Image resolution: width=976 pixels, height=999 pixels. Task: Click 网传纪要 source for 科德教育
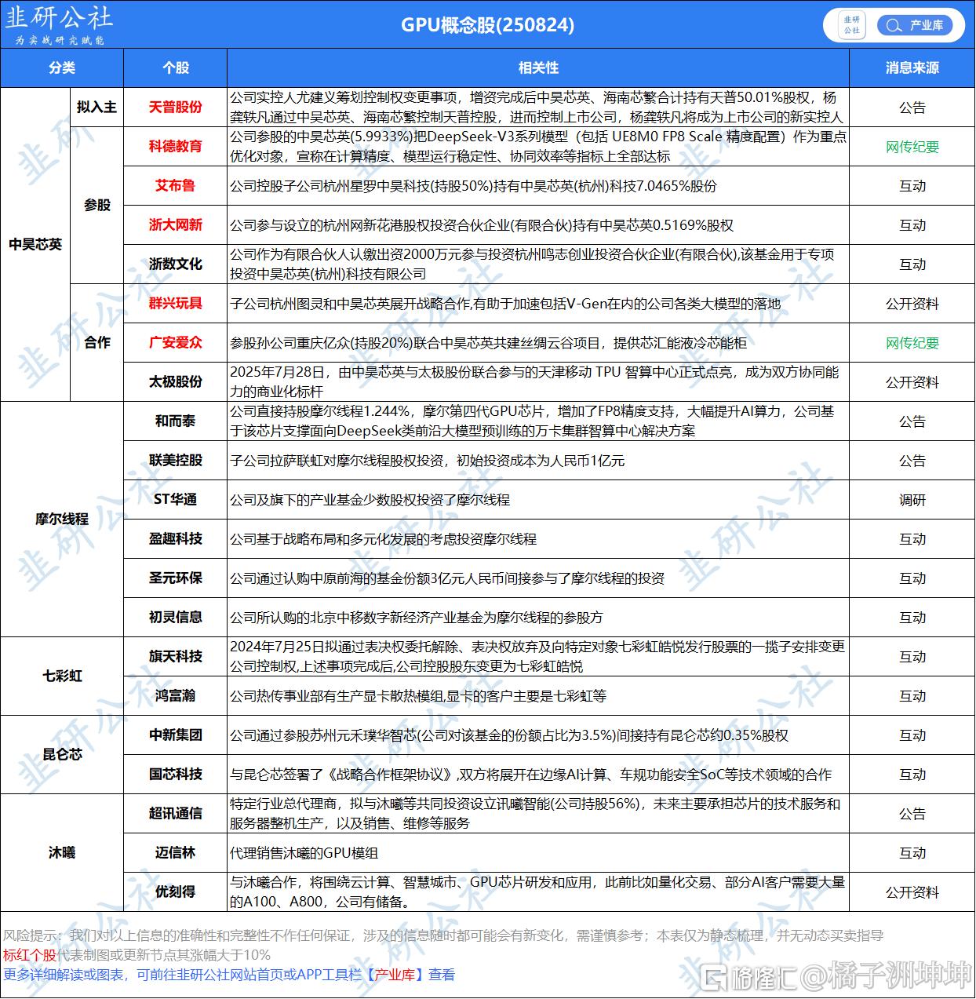click(x=912, y=147)
